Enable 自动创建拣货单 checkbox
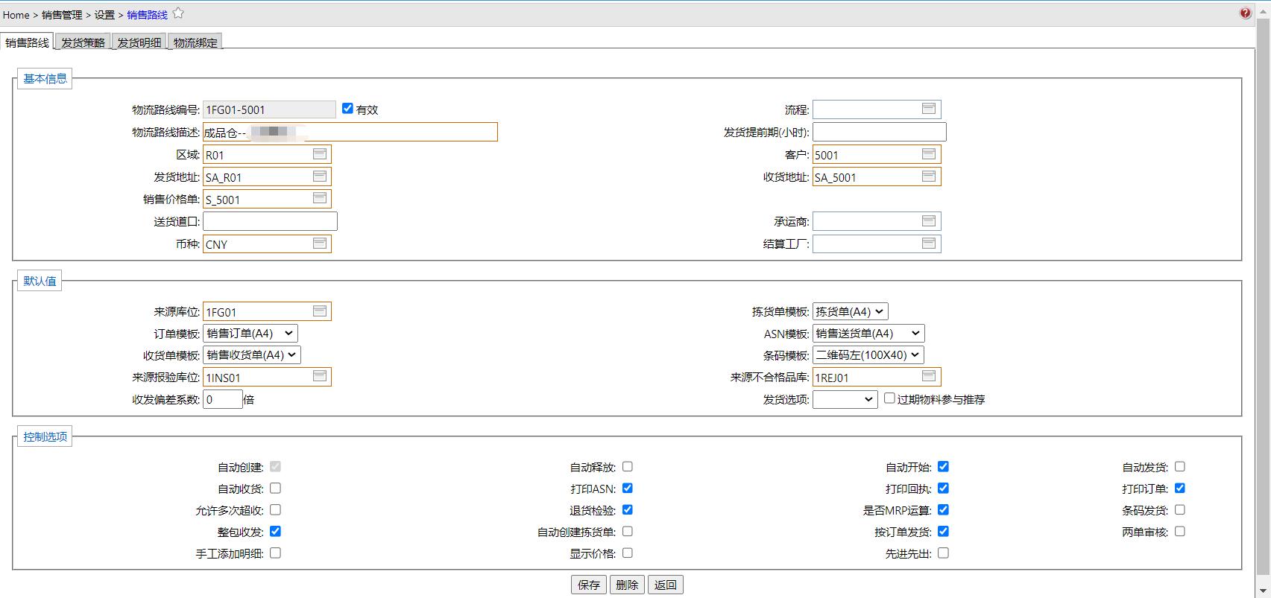The width and height of the screenshot is (1271, 598). tap(628, 531)
